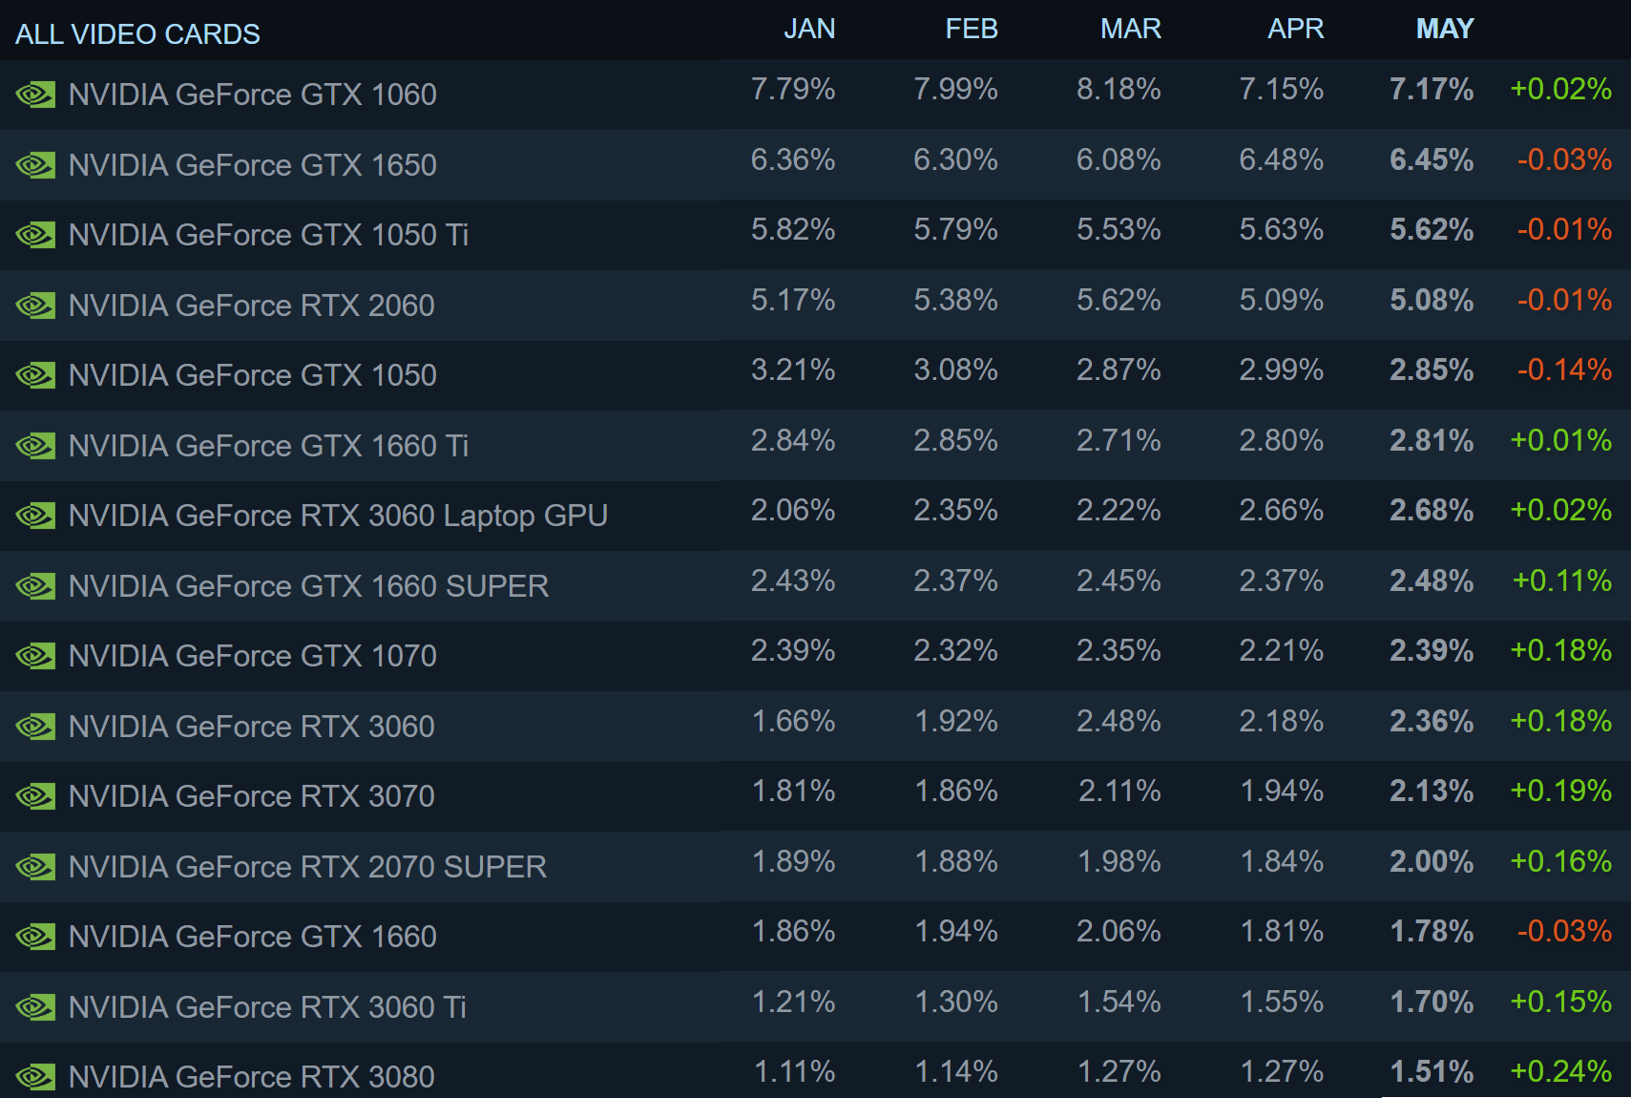The width and height of the screenshot is (1631, 1098).
Task: Select the MAY column header
Action: click(1445, 29)
